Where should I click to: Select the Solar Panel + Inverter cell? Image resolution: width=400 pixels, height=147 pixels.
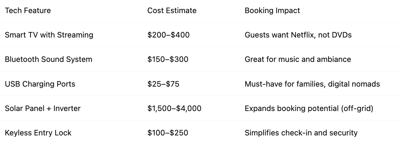[43, 108]
